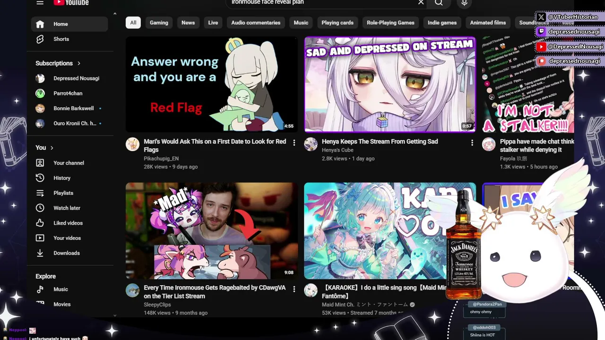The height and width of the screenshot is (340, 605).
Task: Filter feed by News chip
Action: pos(188,23)
